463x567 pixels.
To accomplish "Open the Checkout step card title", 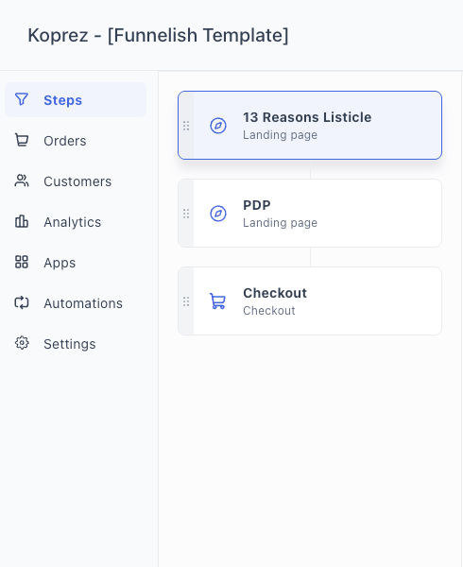I will coord(275,293).
